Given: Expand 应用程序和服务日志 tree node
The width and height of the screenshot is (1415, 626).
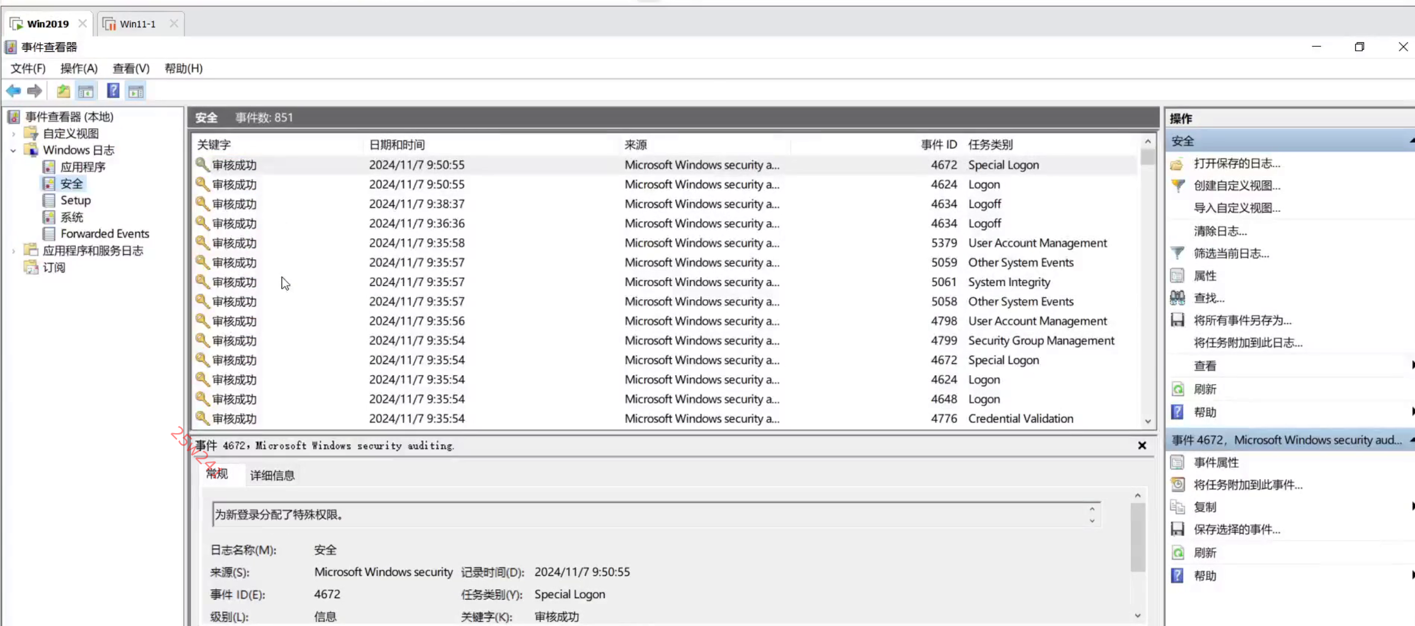Looking at the screenshot, I should click(x=13, y=251).
